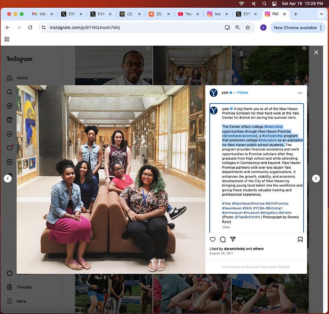Image resolution: width=329 pixels, height=314 pixels.
Task: Go to the previous post arrow
Action: [8, 178]
